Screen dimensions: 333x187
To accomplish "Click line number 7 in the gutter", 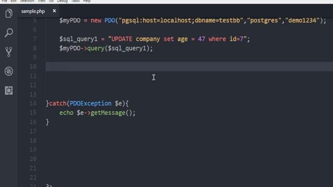I will coord(35,39).
